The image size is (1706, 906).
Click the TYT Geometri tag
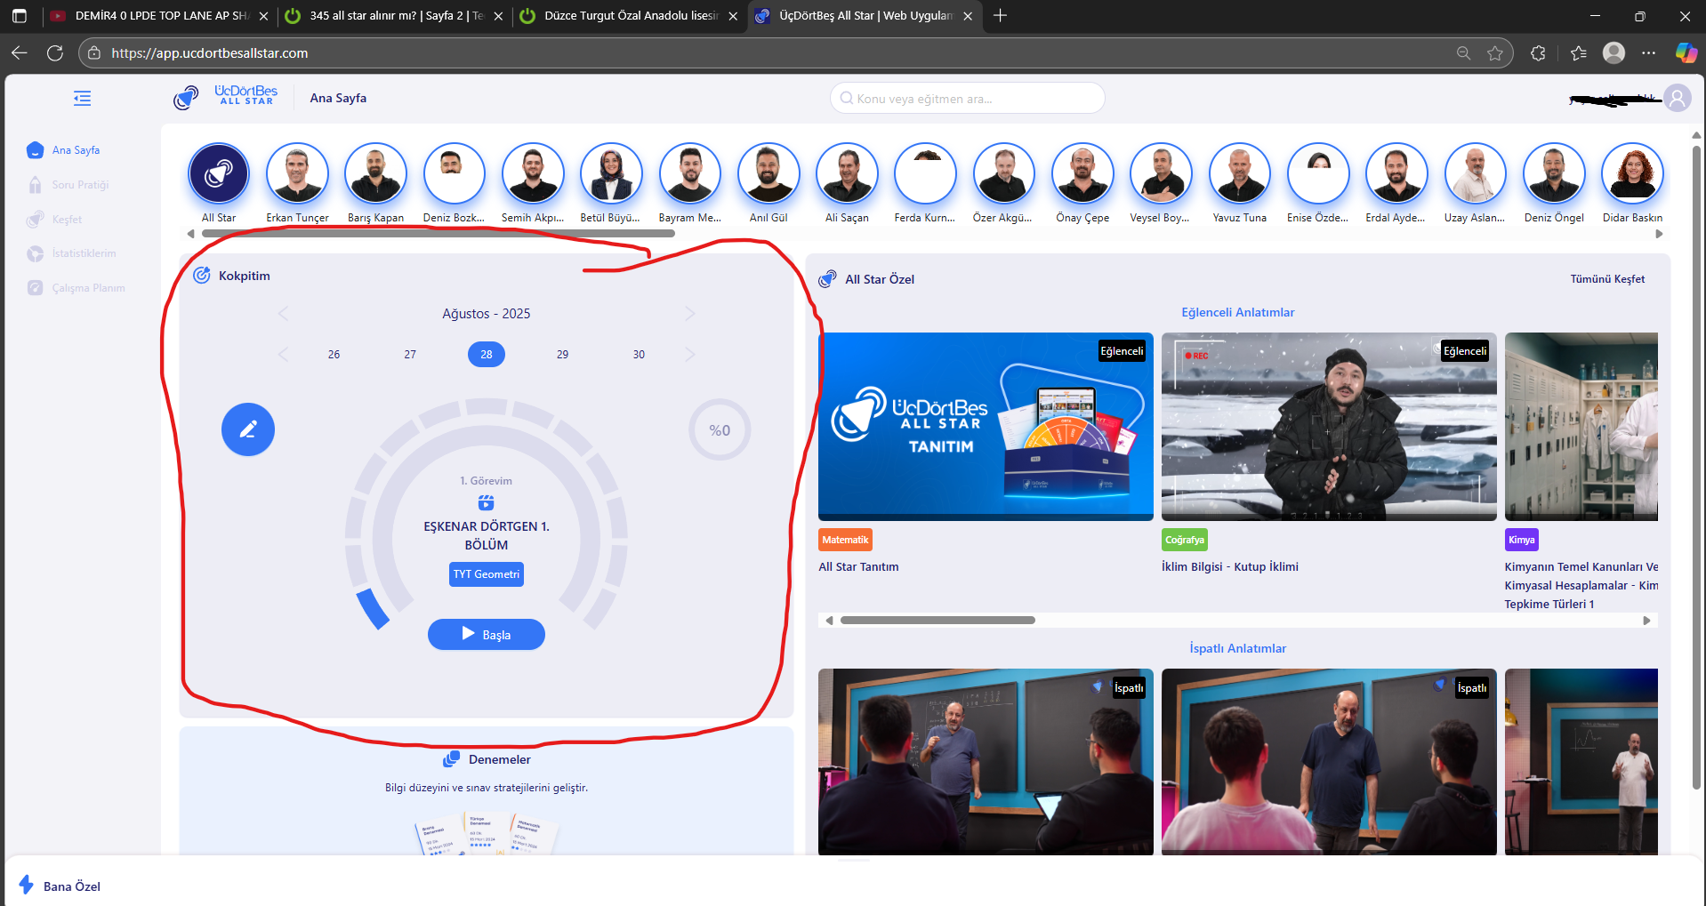pyautogui.click(x=487, y=574)
